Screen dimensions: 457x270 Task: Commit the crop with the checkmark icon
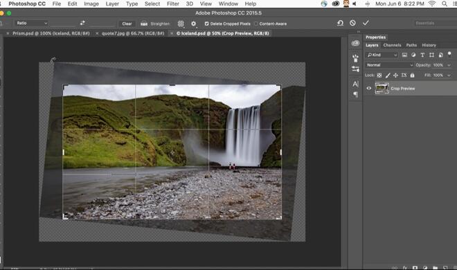[366, 23]
